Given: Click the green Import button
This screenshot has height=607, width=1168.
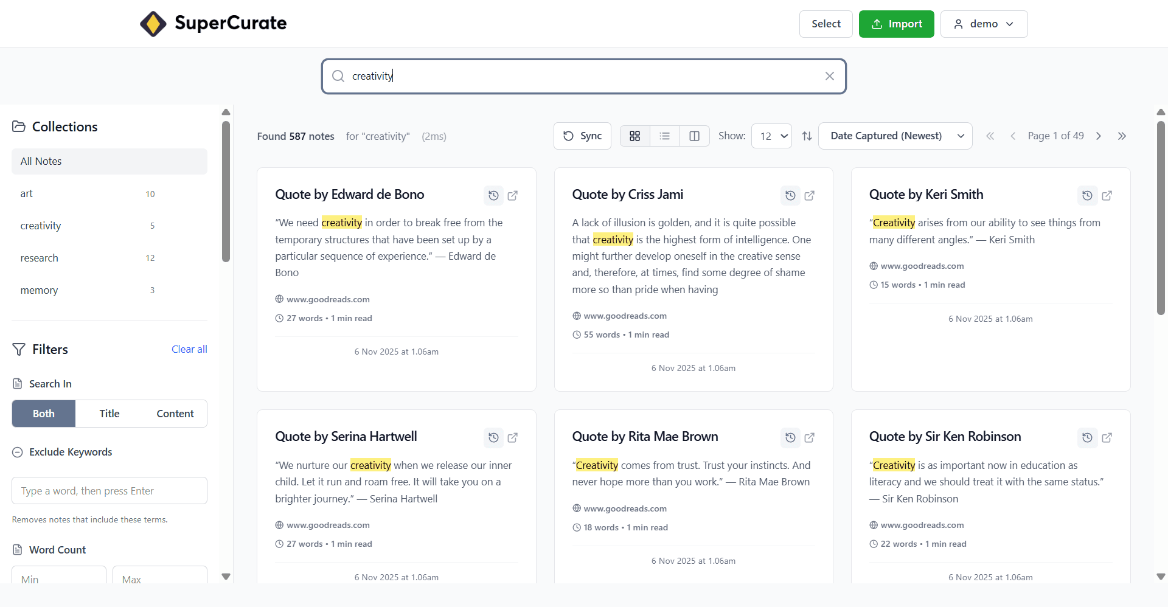Looking at the screenshot, I should click(x=896, y=24).
